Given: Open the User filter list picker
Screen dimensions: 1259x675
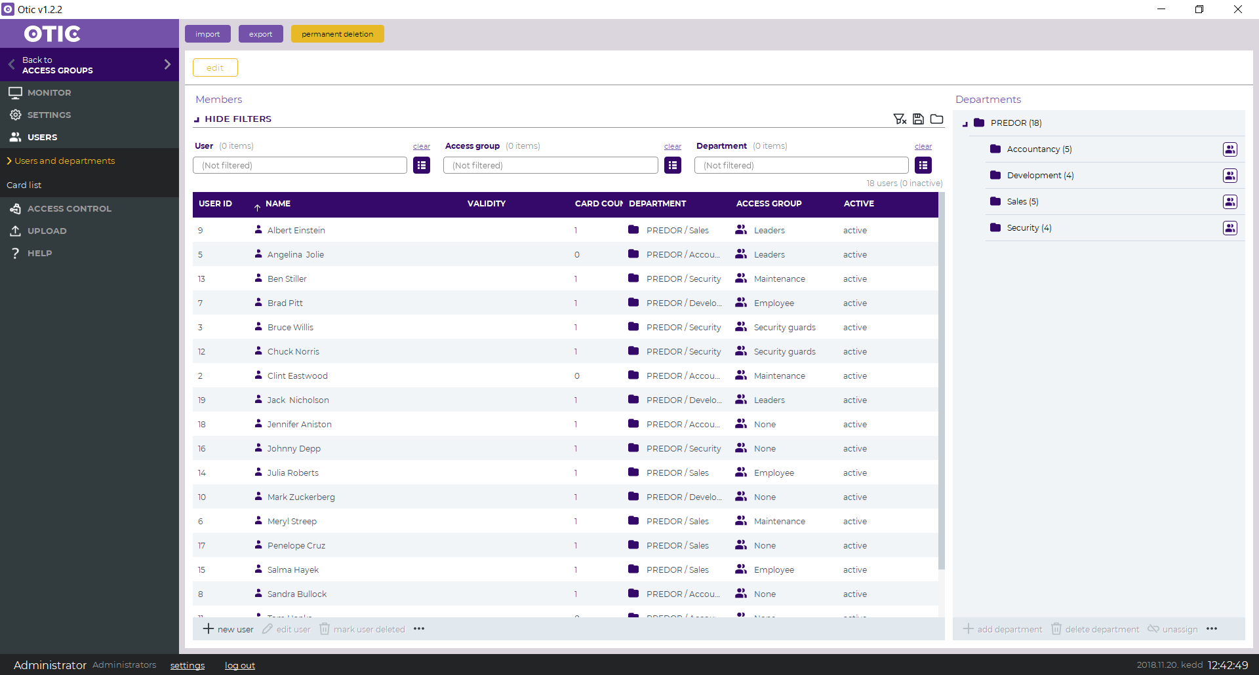Looking at the screenshot, I should click(x=422, y=165).
